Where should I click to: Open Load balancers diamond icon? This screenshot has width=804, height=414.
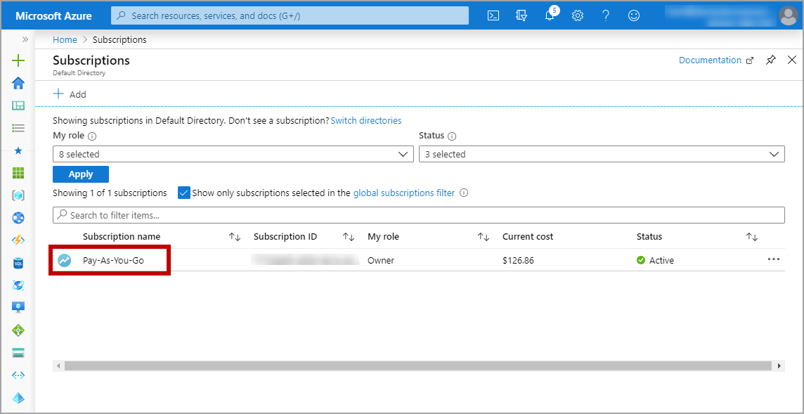18,330
